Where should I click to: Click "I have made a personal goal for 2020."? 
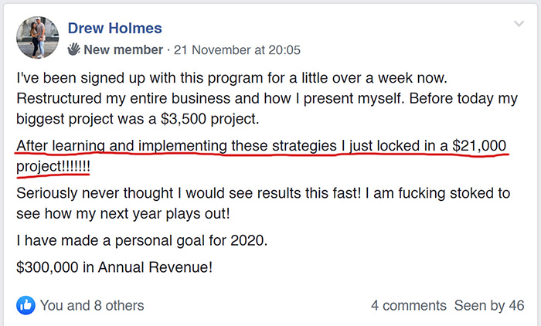pos(141,240)
